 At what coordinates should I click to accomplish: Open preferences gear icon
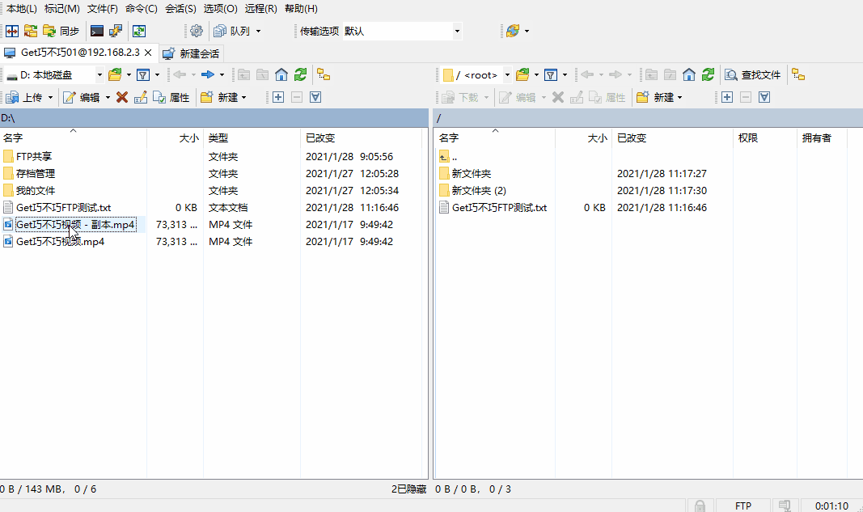(197, 31)
